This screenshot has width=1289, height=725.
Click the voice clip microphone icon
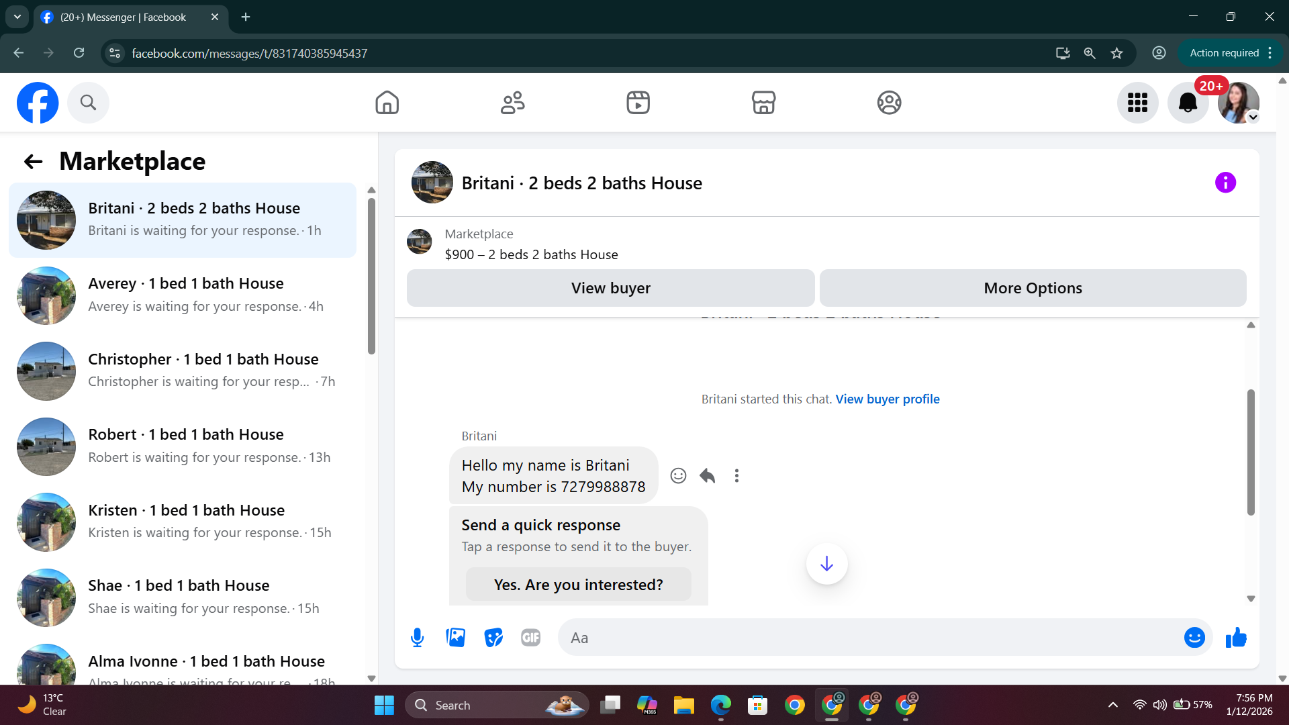coord(417,637)
